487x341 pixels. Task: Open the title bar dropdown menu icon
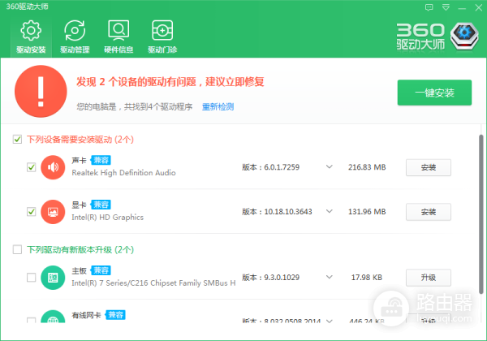[446, 7]
